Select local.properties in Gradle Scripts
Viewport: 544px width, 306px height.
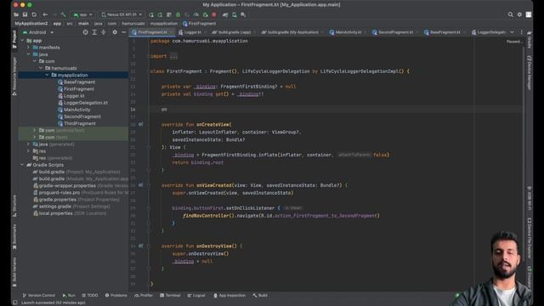pyautogui.click(x=55, y=213)
